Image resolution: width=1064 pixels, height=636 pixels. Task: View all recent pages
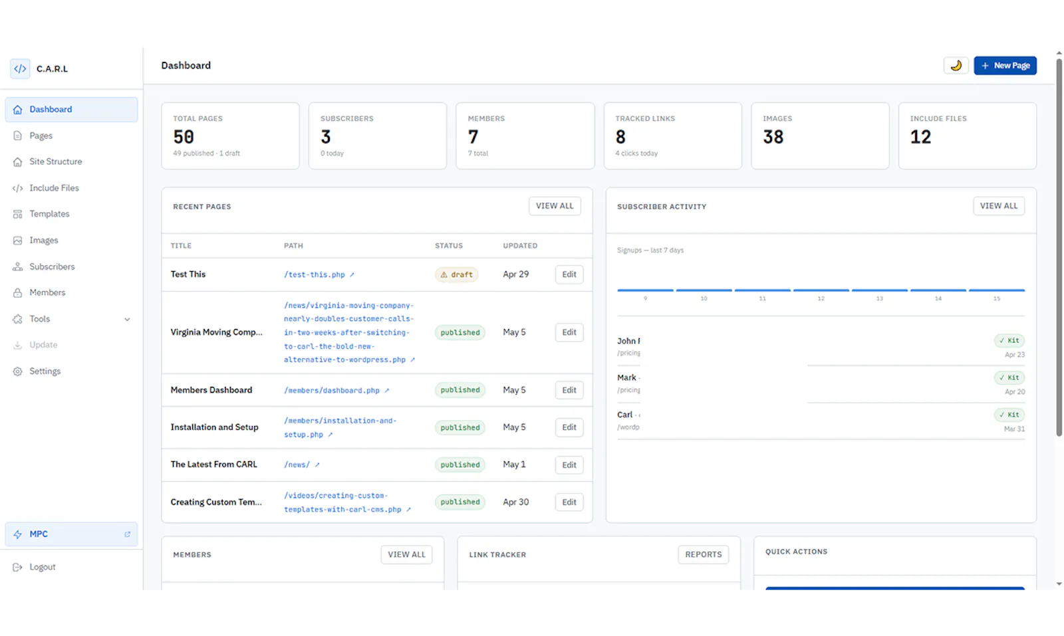pyautogui.click(x=555, y=206)
